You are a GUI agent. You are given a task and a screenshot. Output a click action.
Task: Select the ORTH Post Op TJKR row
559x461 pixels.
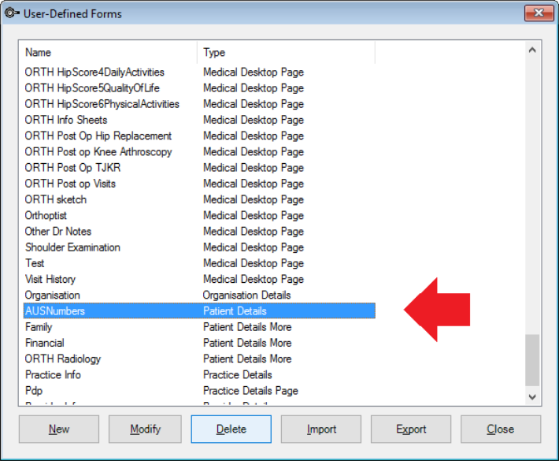coord(200,168)
